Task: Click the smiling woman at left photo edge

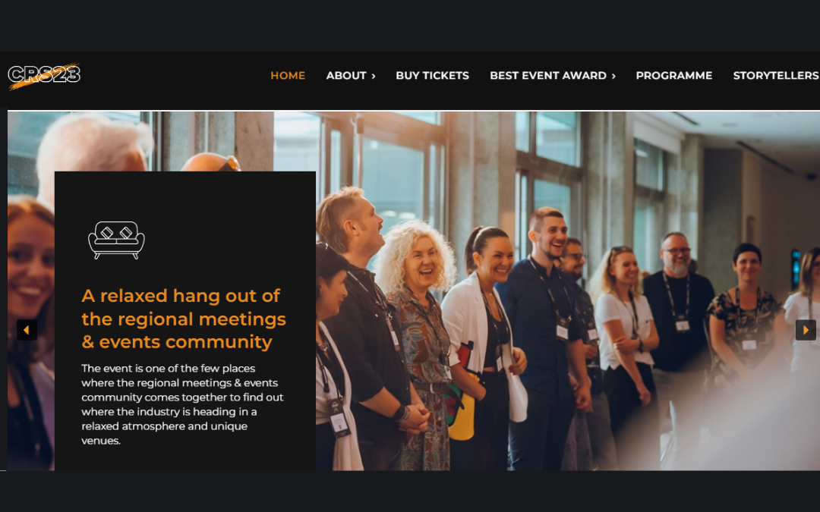Action: coord(30,335)
